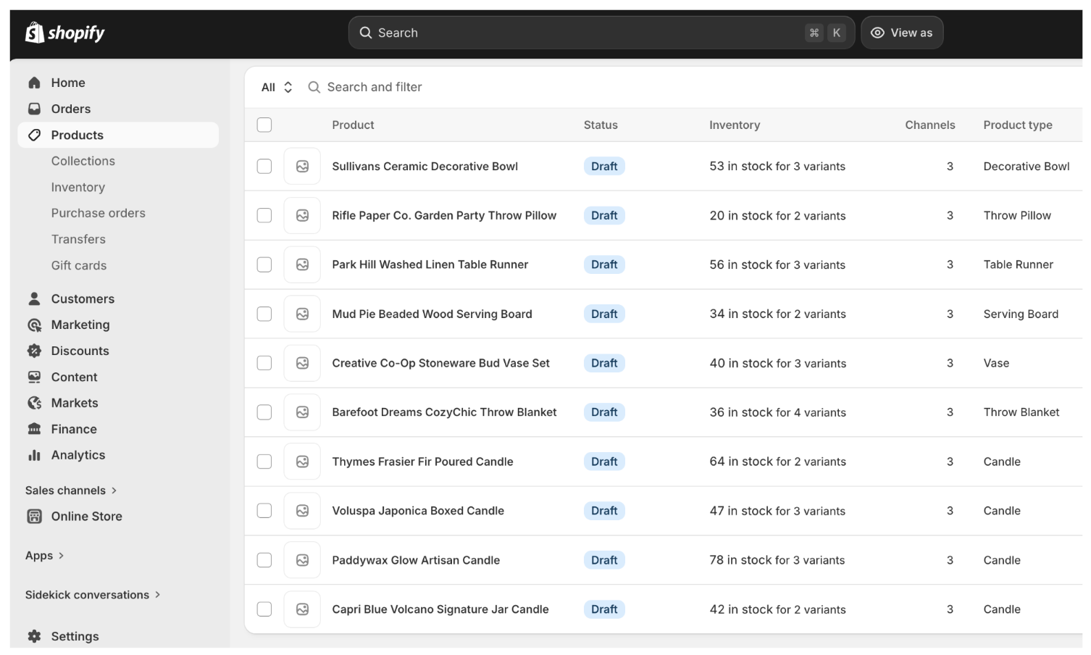1091x655 pixels.
Task: Click the Online Store storefront icon
Action: click(34, 516)
